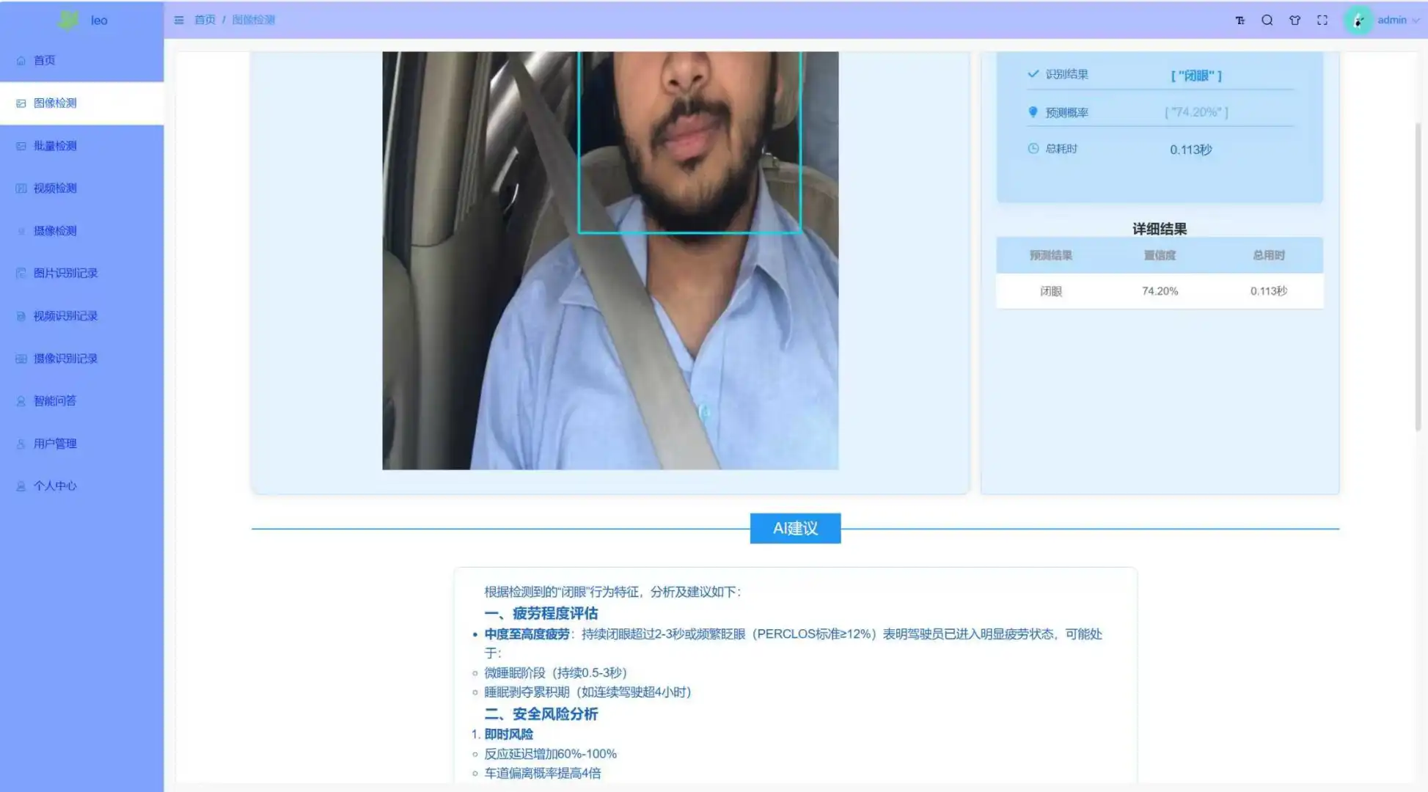1428x792 pixels.
Task: Open the admin avatar in the header
Action: point(1358,20)
